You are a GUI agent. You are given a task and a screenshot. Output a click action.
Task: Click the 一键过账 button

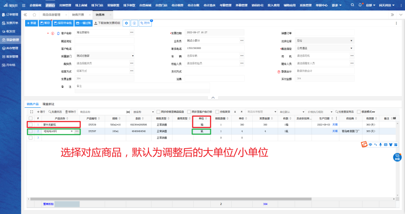(83, 23)
